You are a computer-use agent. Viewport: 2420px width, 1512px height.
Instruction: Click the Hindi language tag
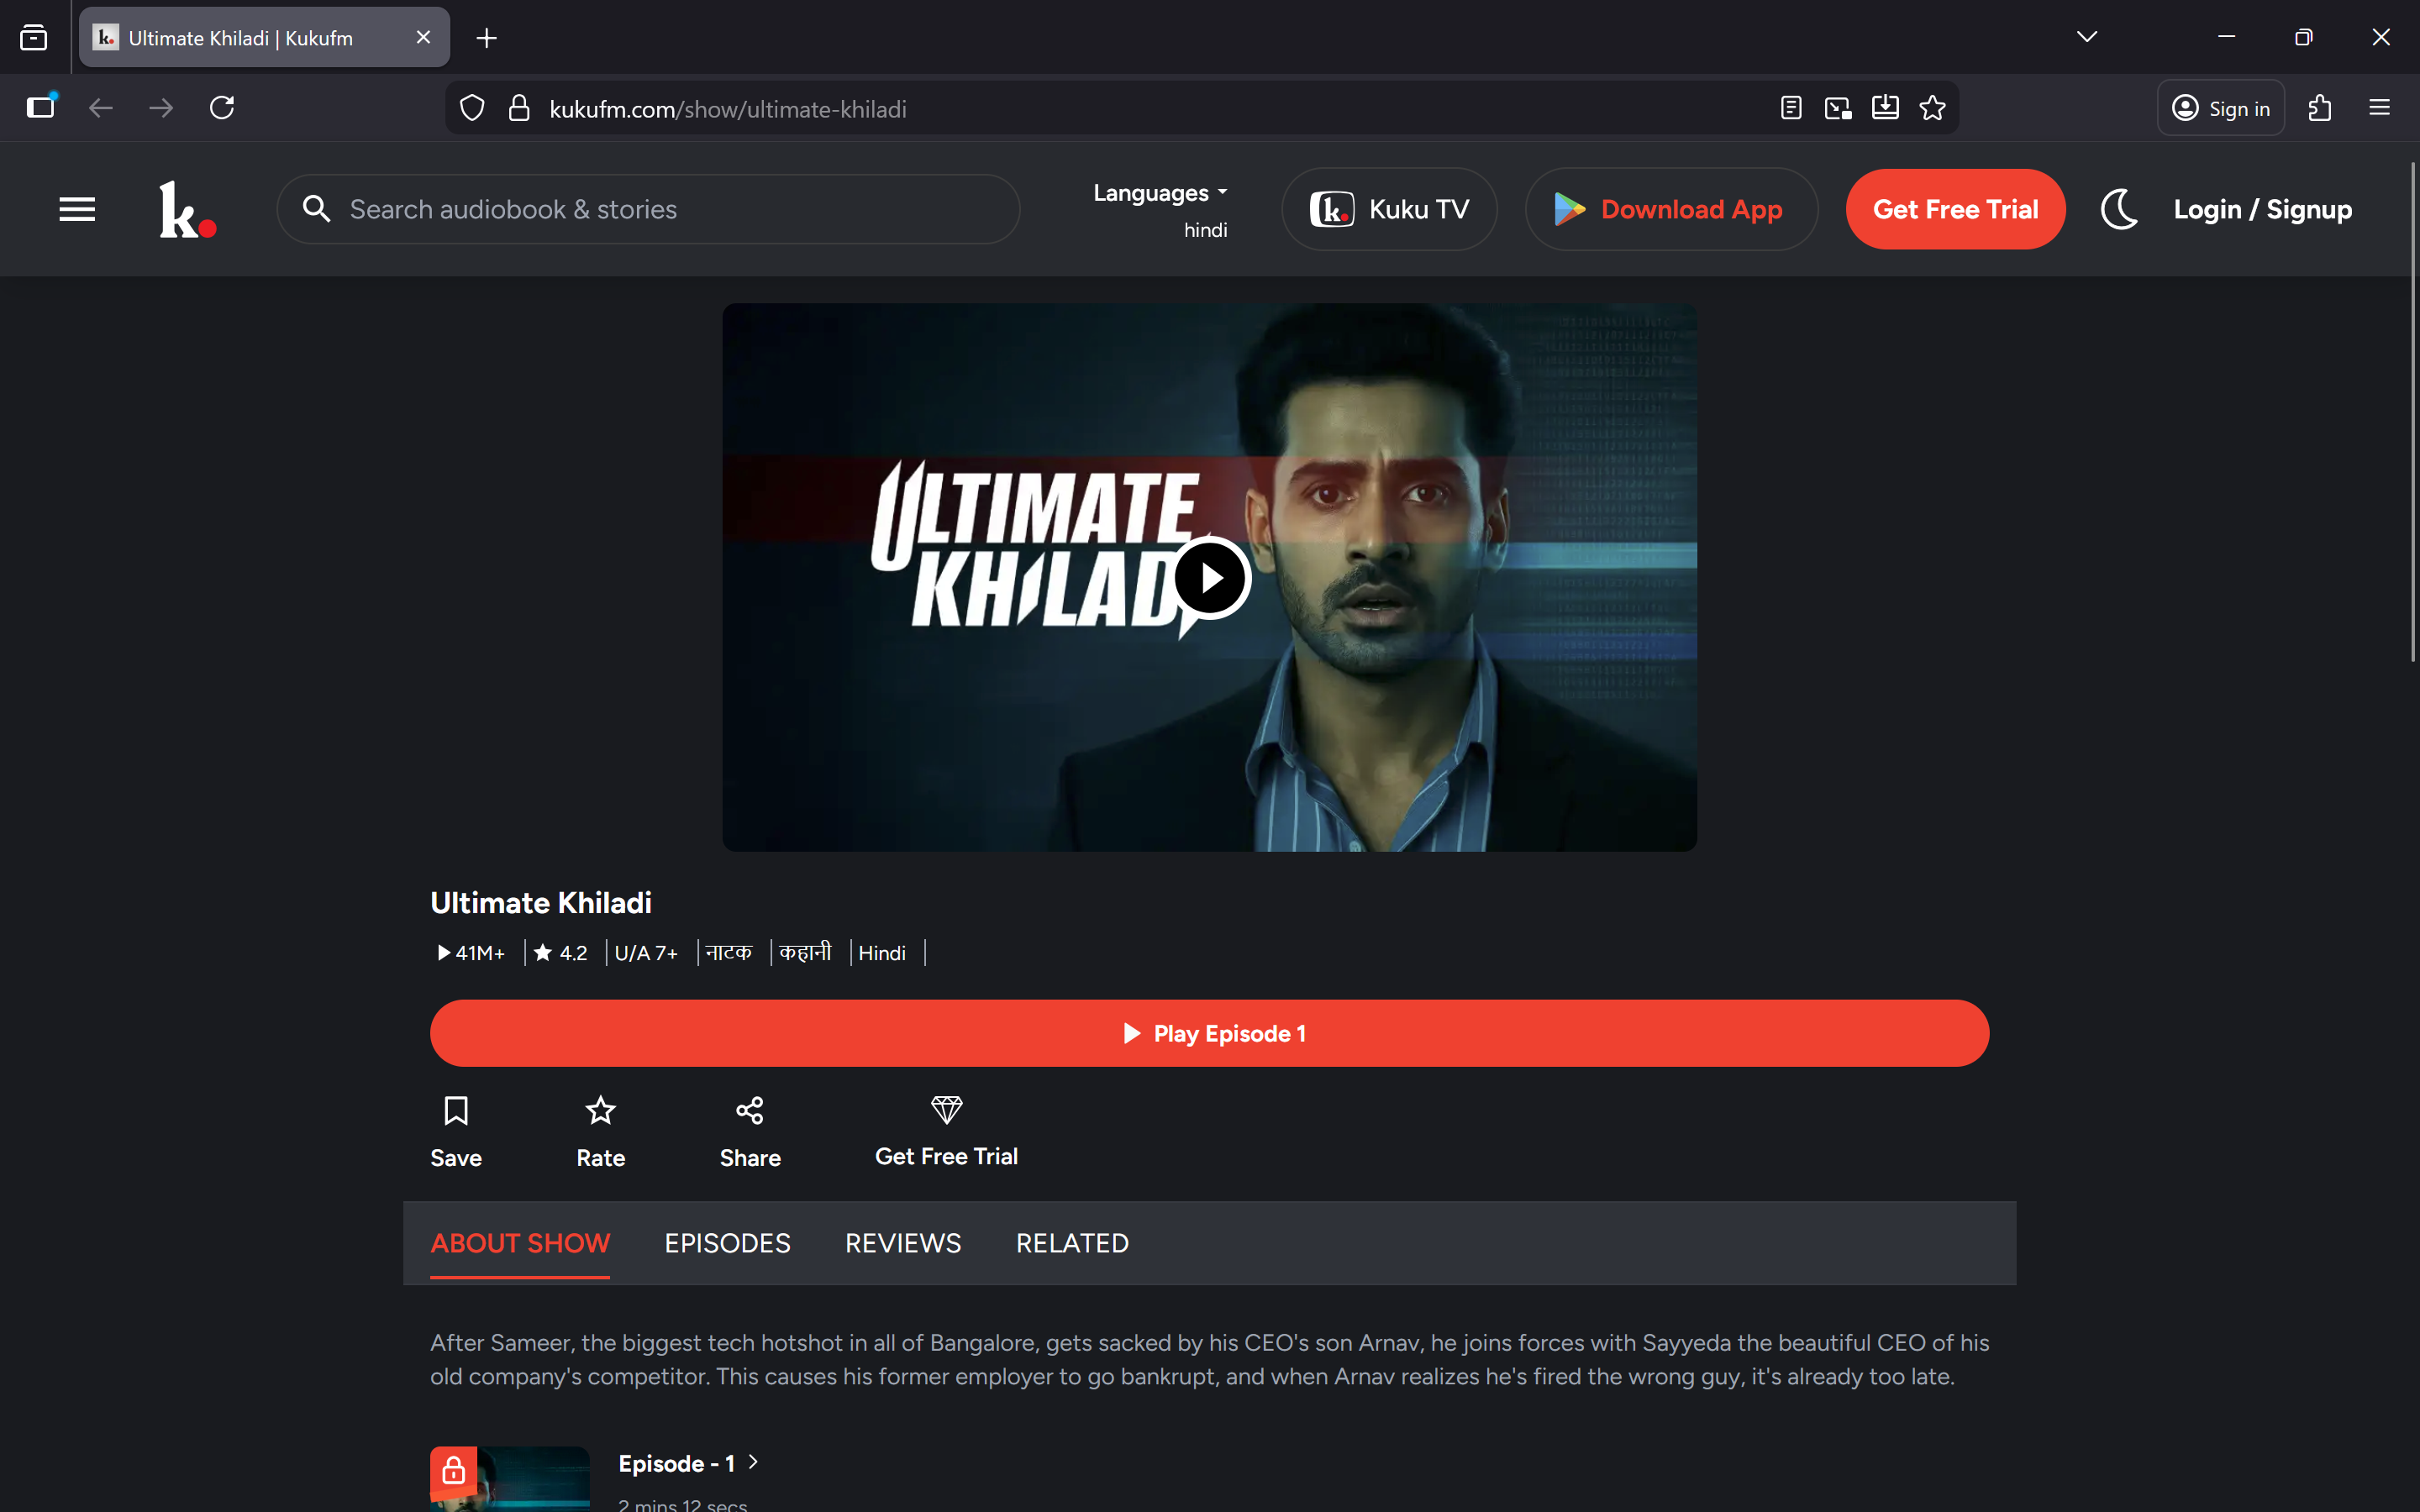(882, 953)
